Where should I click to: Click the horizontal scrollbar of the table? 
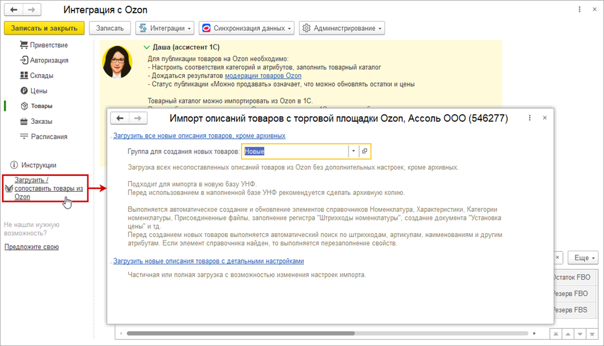[310, 334]
